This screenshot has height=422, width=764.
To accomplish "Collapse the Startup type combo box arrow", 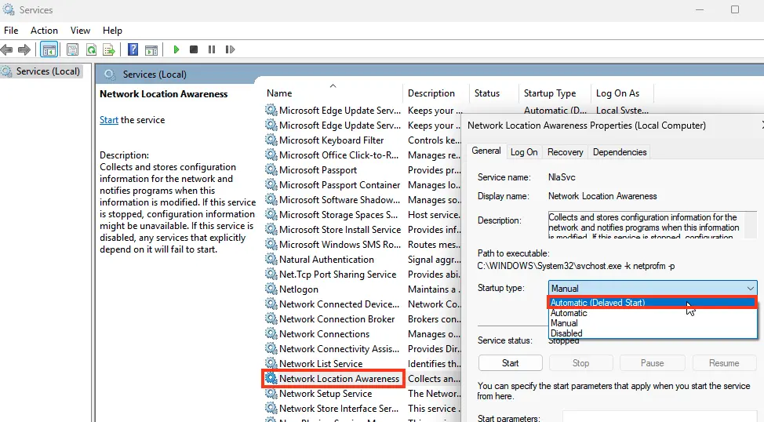I will (750, 288).
